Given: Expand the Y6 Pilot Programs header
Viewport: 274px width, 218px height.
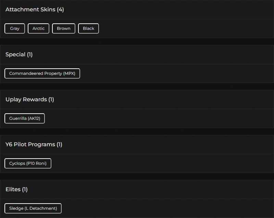Looking at the screenshot, I should pos(137,145).
